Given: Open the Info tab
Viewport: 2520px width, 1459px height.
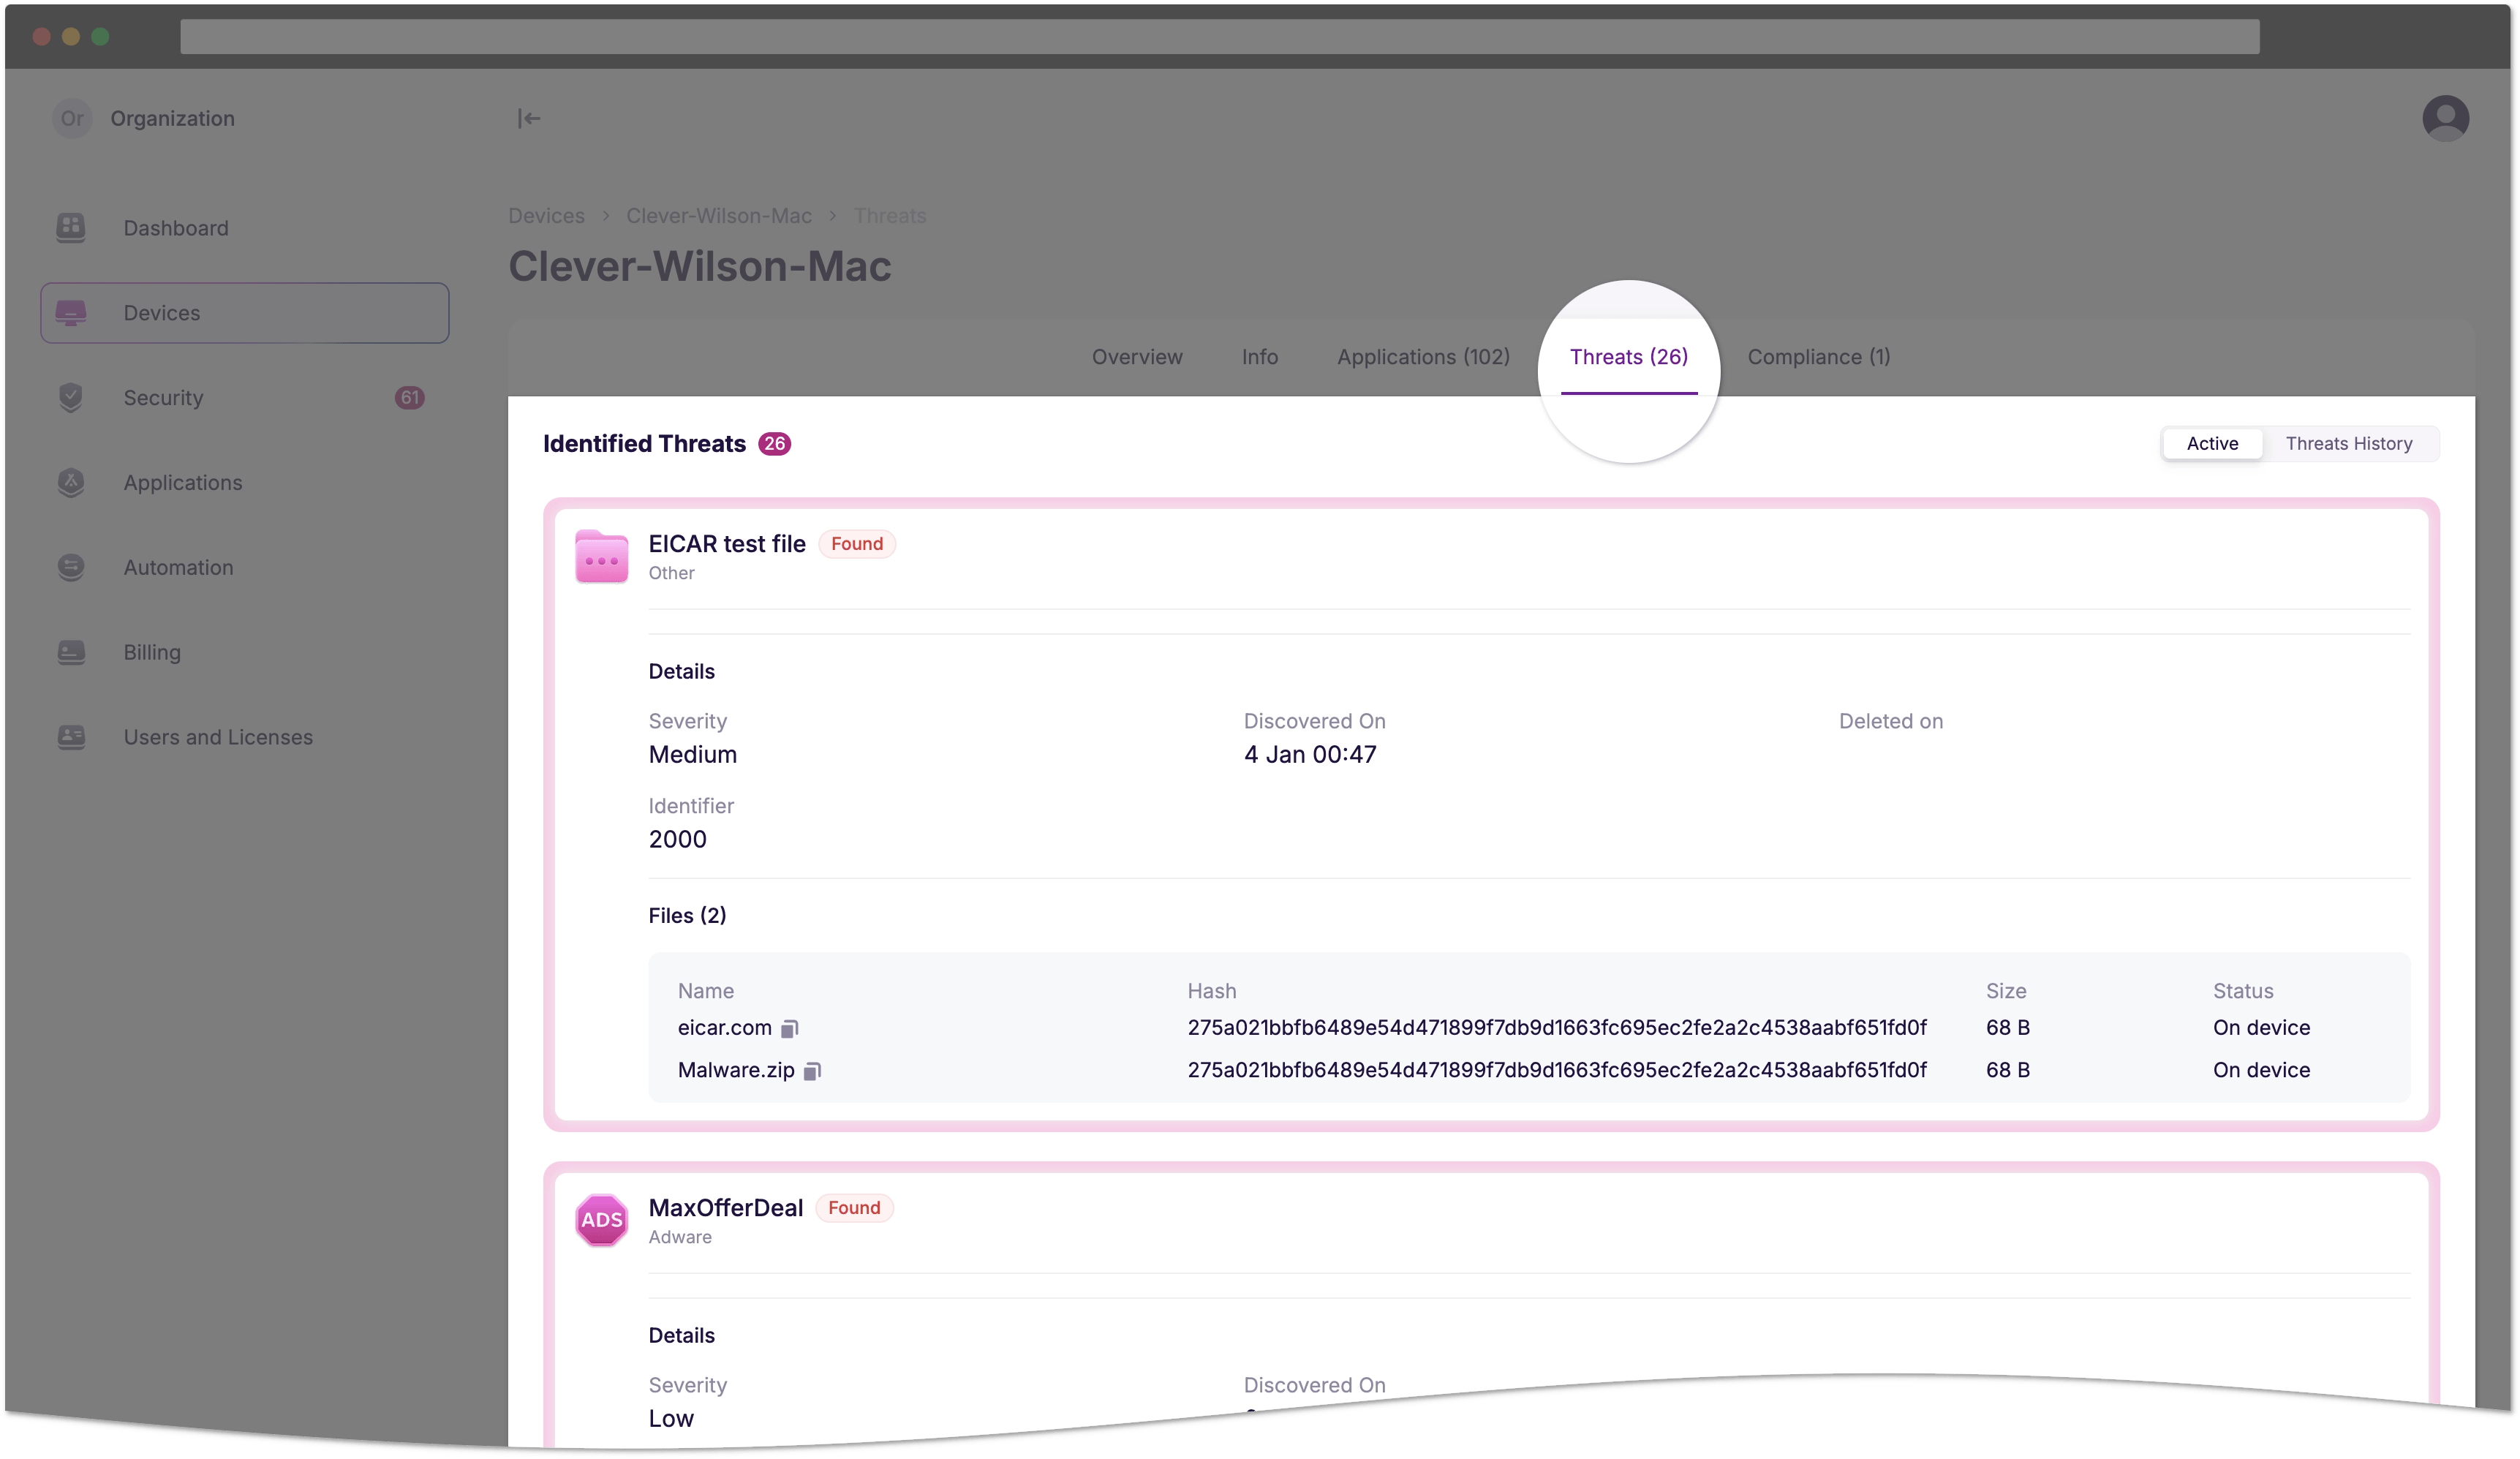Looking at the screenshot, I should coord(1260,357).
